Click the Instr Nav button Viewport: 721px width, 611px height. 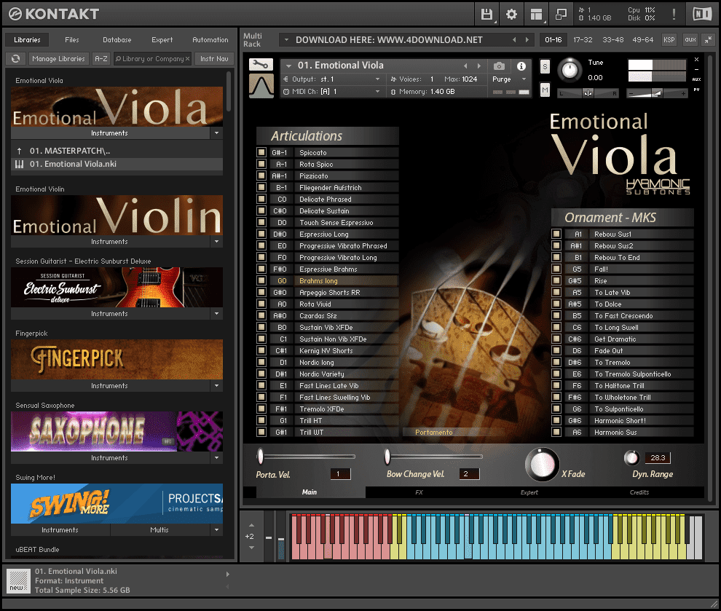click(214, 59)
